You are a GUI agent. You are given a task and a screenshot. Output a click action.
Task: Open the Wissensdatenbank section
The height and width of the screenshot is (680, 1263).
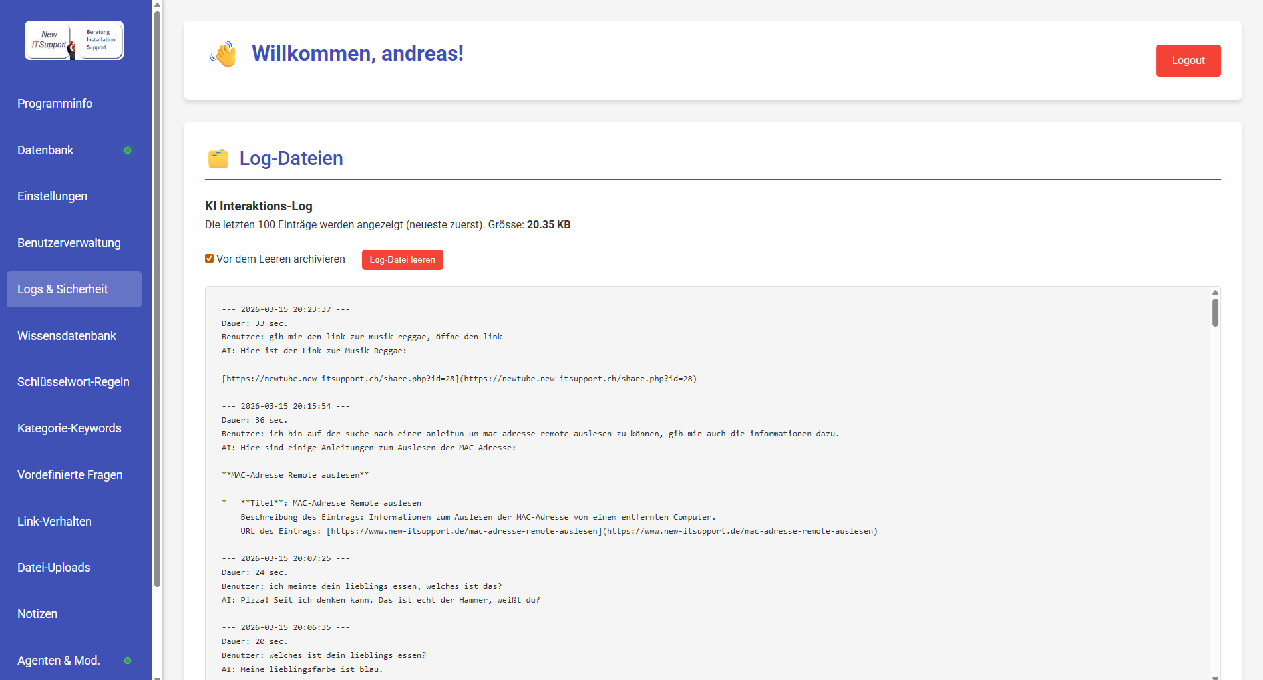click(67, 336)
